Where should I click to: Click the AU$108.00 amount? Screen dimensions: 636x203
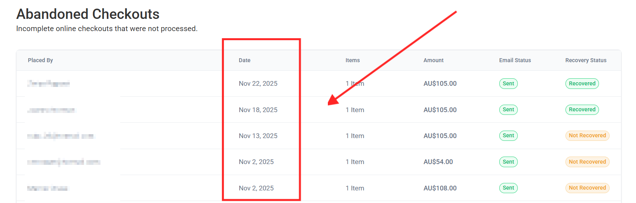coord(440,188)
